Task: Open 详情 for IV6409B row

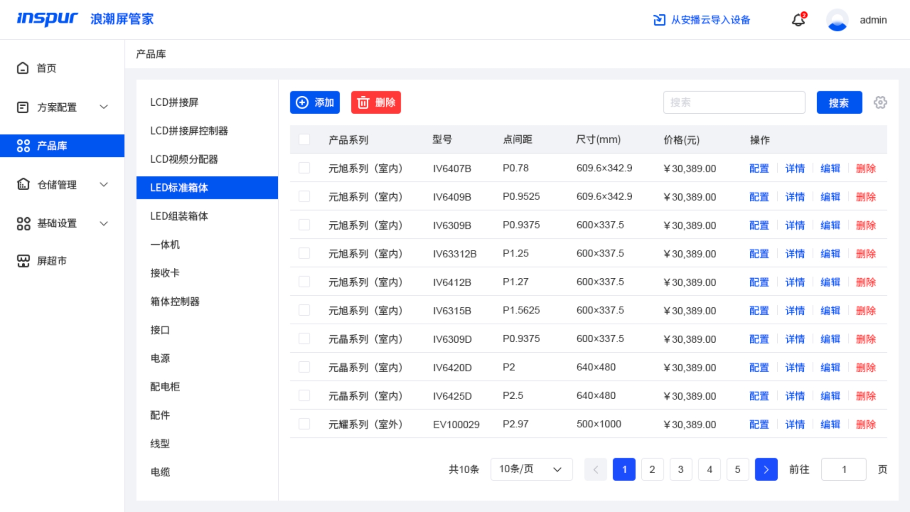Action: pyautogui.click(x=795, y=197)
